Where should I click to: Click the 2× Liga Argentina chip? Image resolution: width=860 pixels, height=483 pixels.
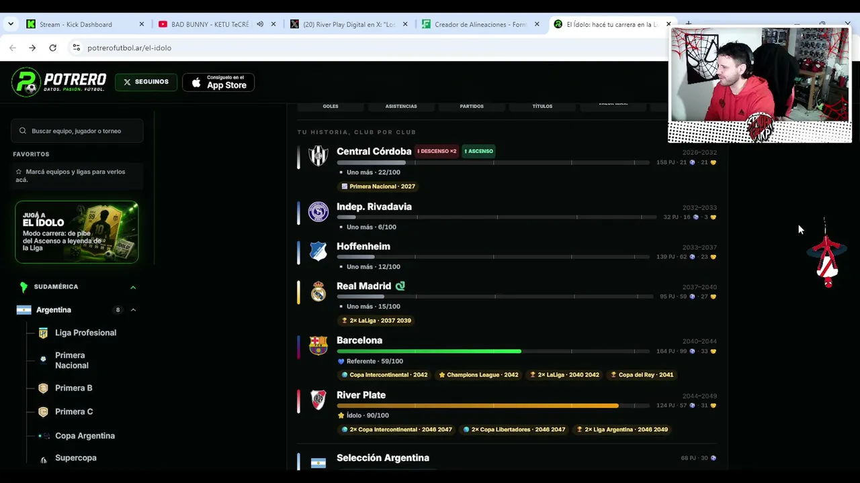tap(622, 429)
